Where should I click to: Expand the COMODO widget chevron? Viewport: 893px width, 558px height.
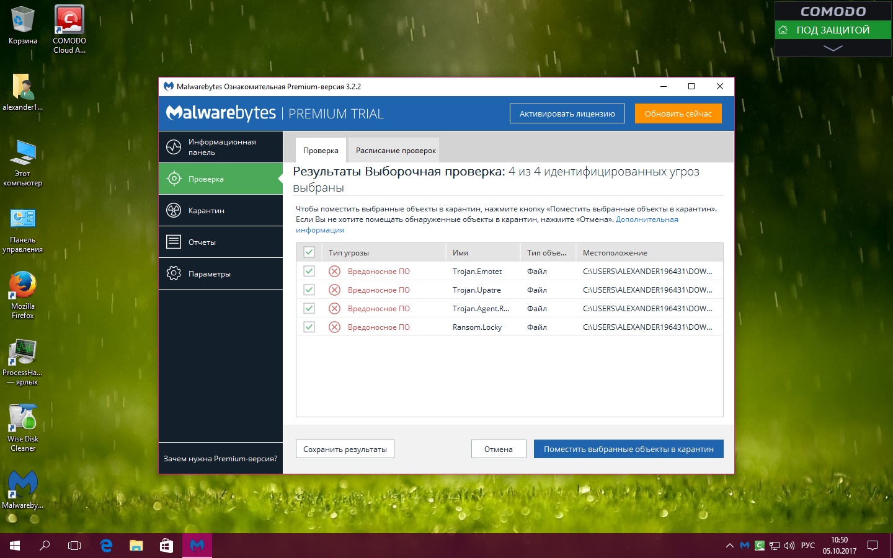pos(833,48)
